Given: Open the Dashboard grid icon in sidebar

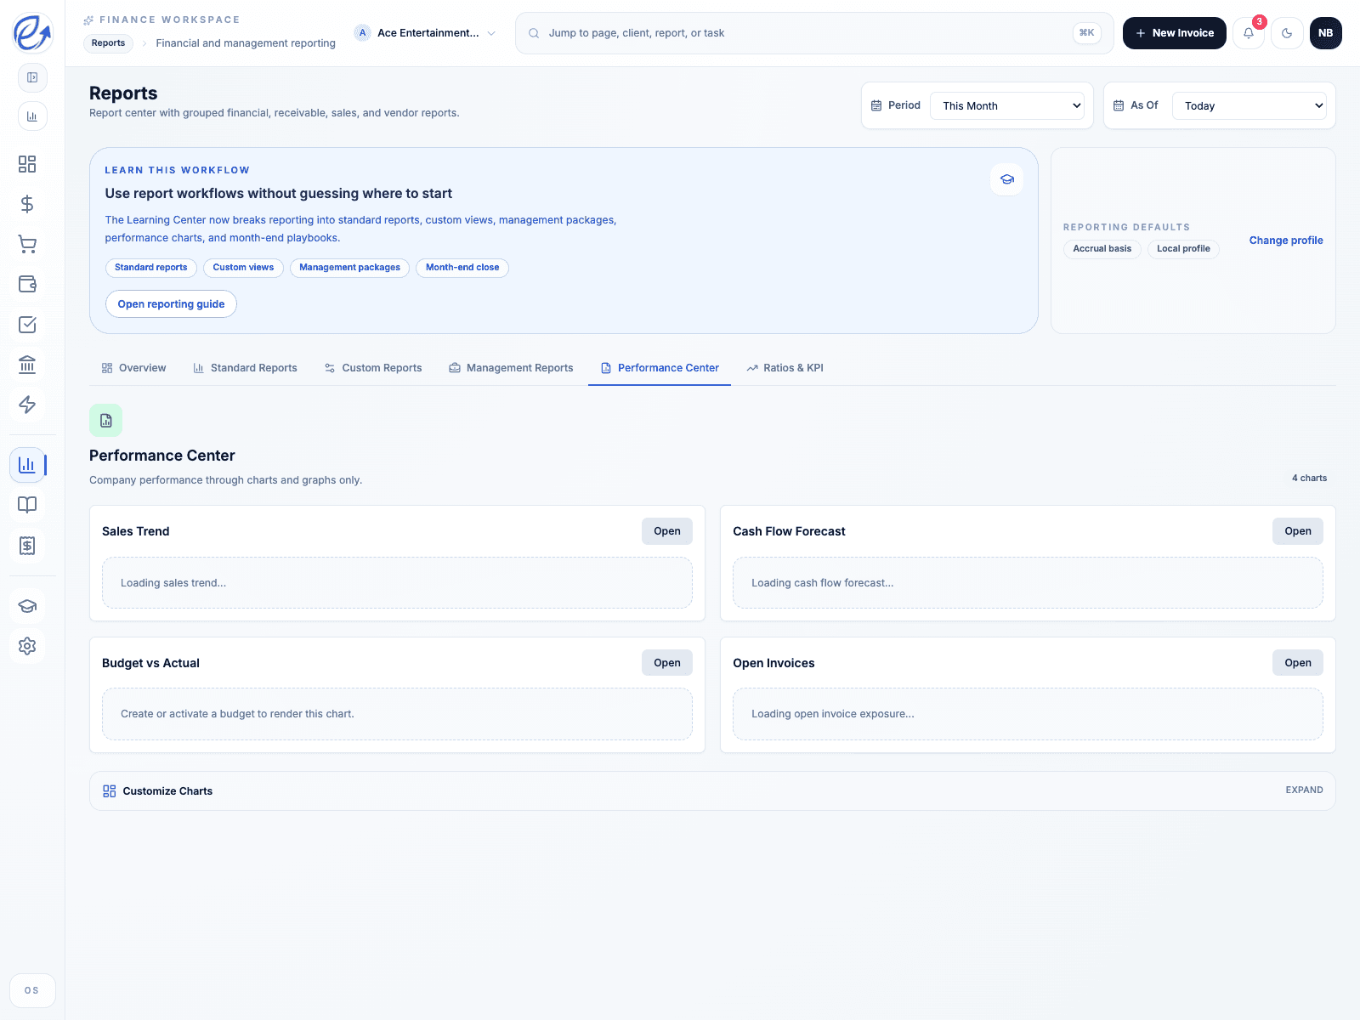Looking at the screenshot, I should [26, 164].
